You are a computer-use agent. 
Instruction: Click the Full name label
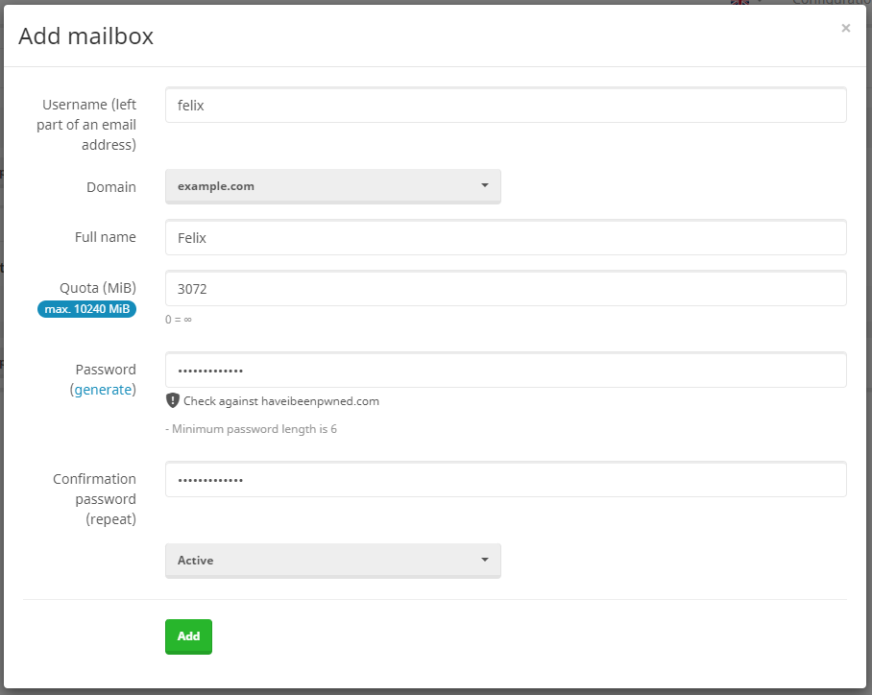[105, 237]
